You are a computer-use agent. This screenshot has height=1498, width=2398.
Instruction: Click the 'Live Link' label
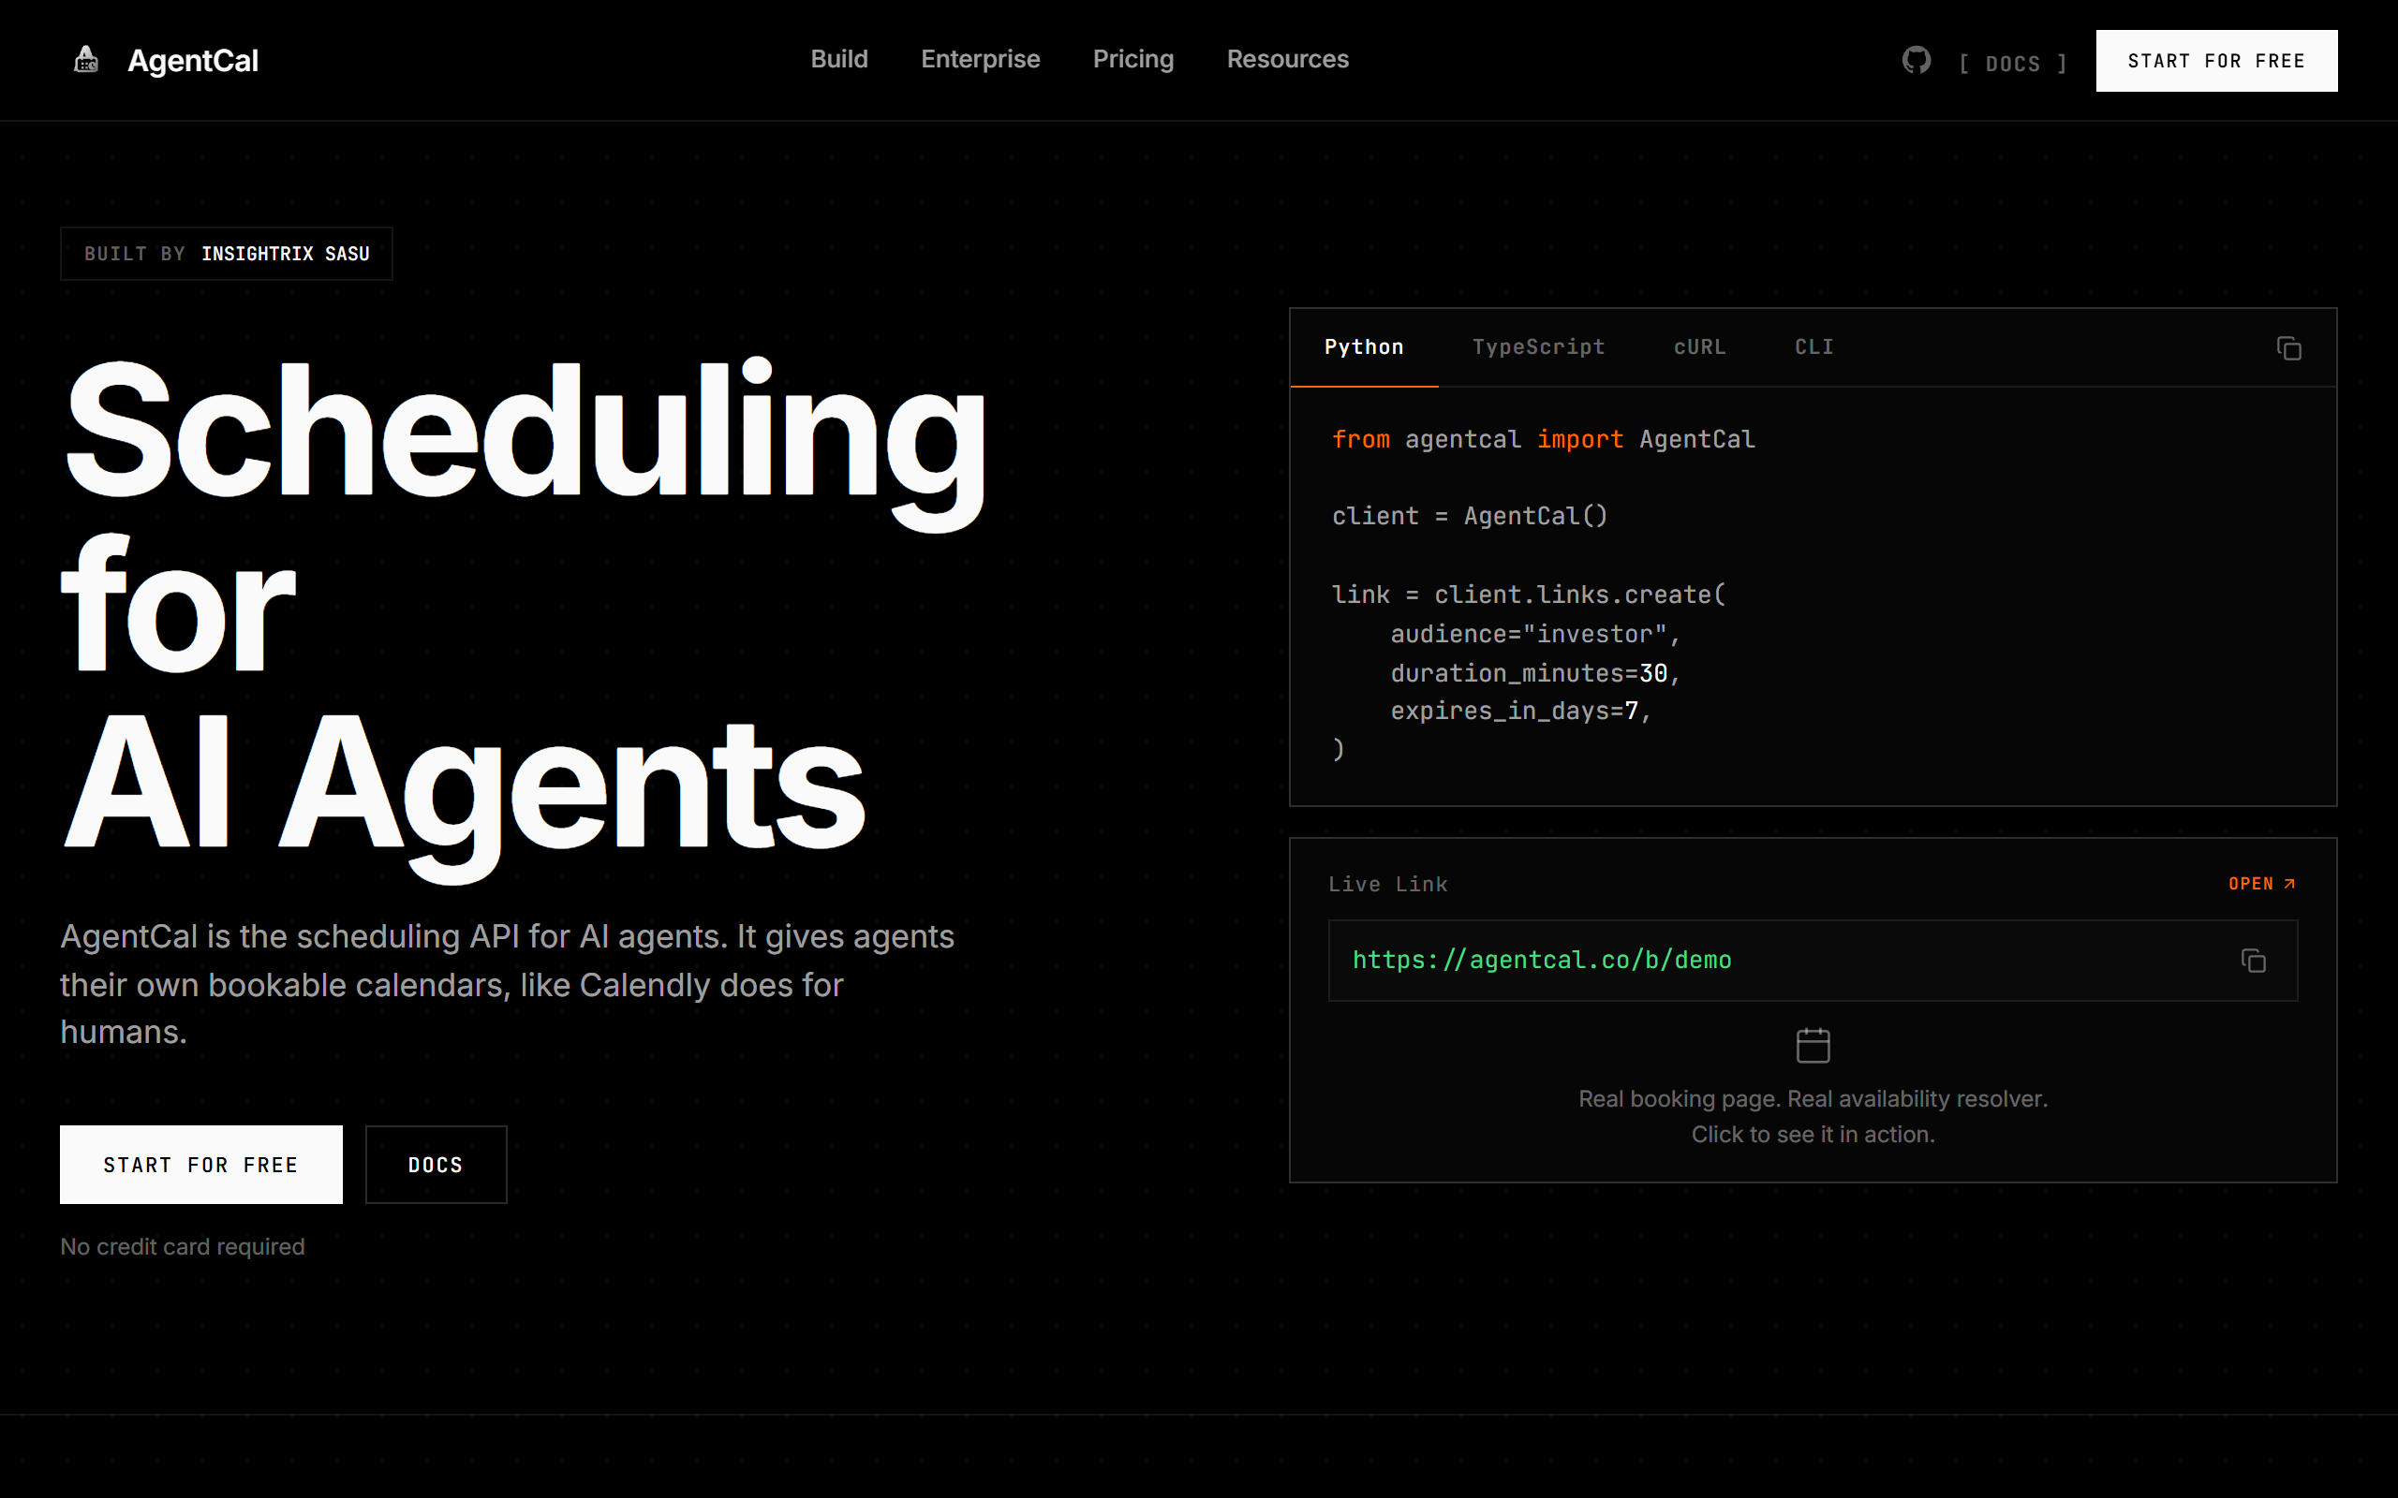(x=1387, y=884)
